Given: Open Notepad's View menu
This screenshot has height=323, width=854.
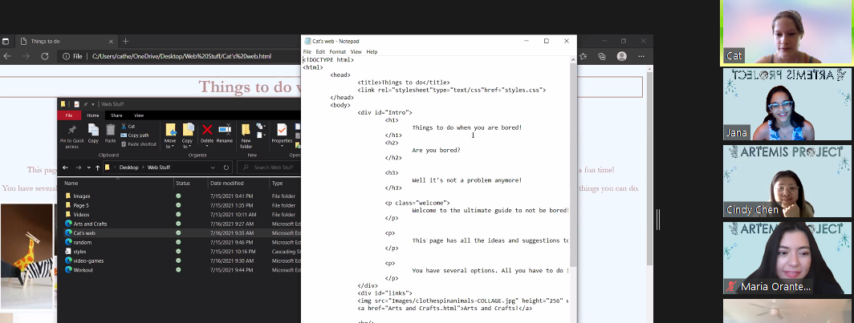Looking at the screenshot, I should pyautogui.click(x=356, y=51).
